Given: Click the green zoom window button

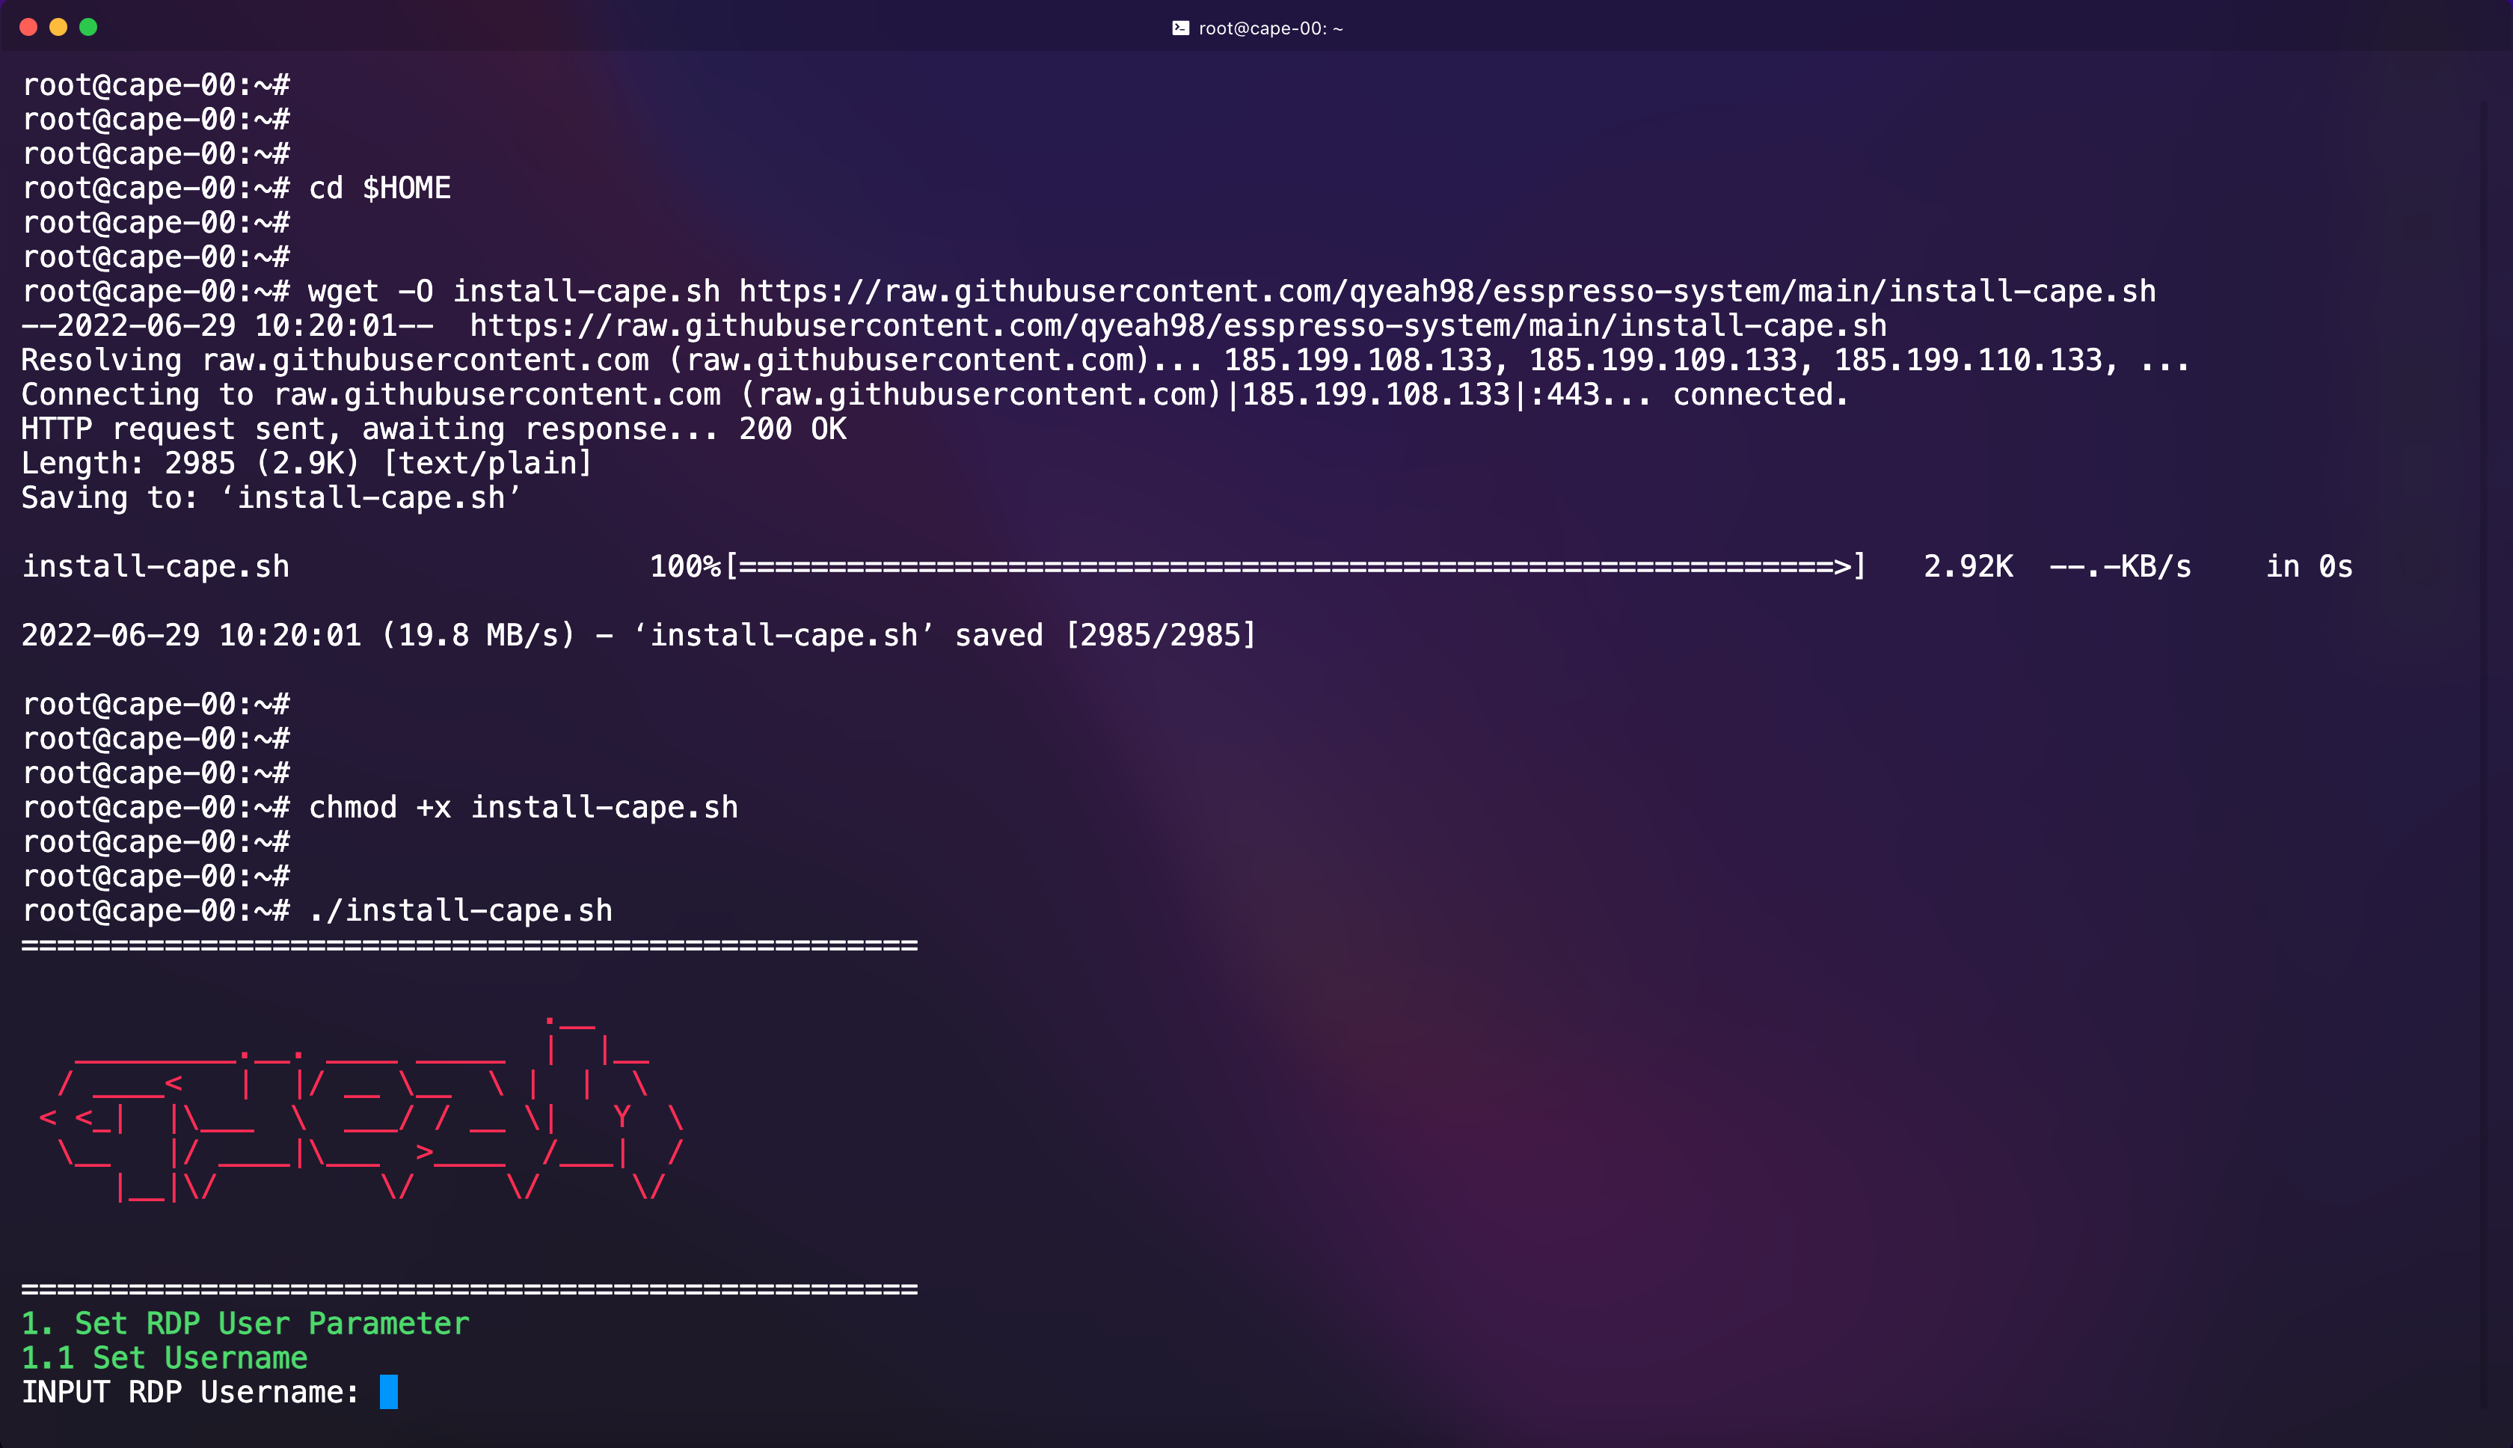Looking at the screenshot, I should pyautogui.click(x=88, y=27).
